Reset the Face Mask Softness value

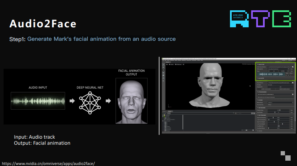(292, 128)
